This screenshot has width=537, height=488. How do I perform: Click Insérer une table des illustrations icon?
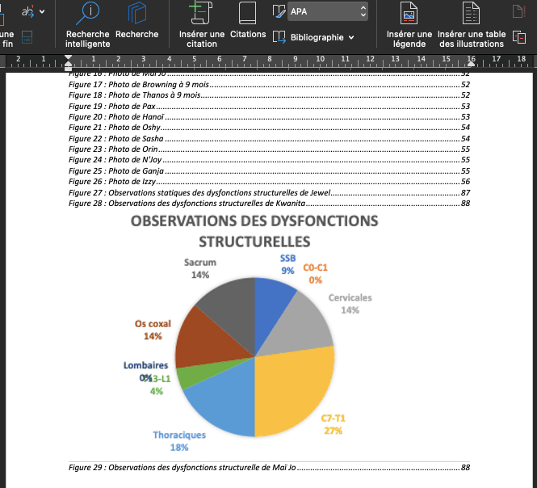click(471, 13)
